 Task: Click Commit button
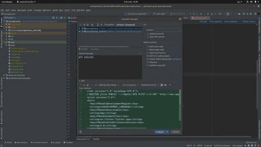[160, 132]
